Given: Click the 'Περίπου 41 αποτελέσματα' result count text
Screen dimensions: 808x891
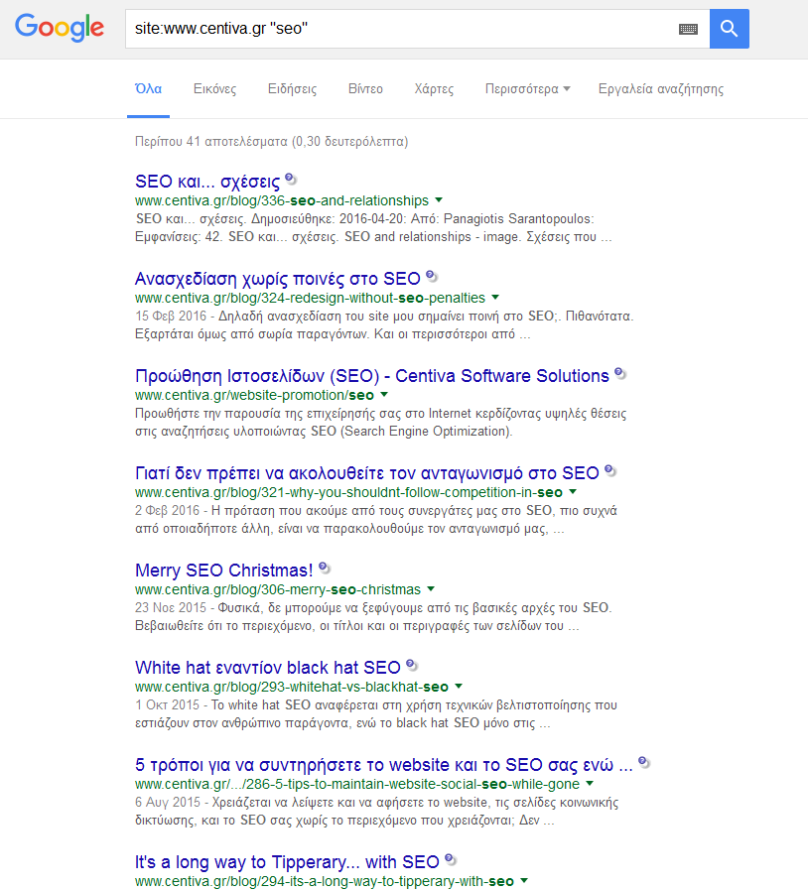Looking at the screenshot, I should click(x=211, y=142).
